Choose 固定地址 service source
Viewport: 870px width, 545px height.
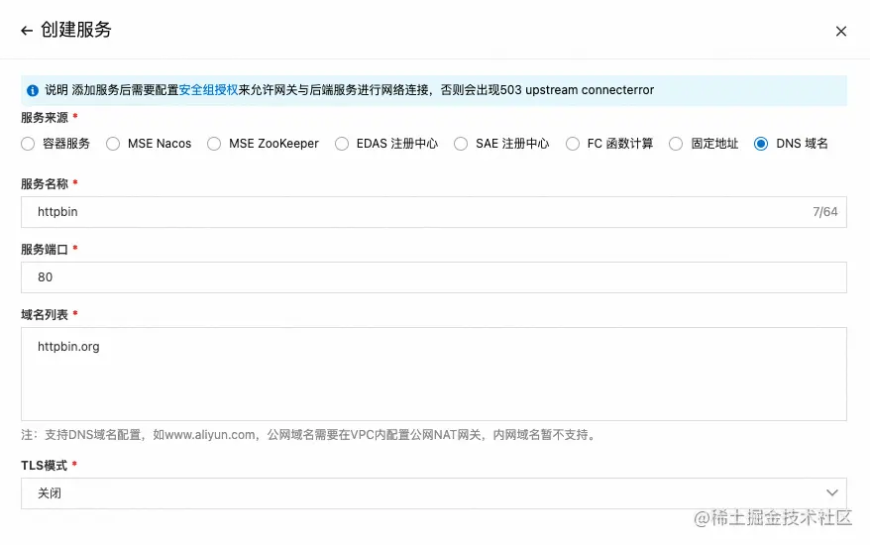click(675, 144)
